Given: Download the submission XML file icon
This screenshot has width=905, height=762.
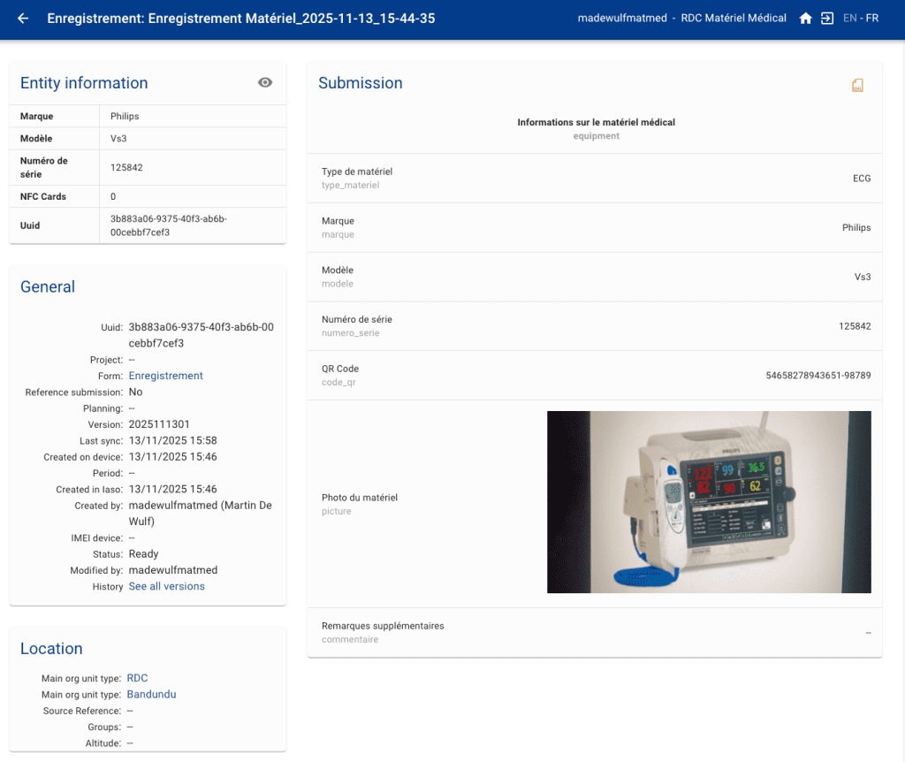Looking at the screenshot, I should 856,85.
